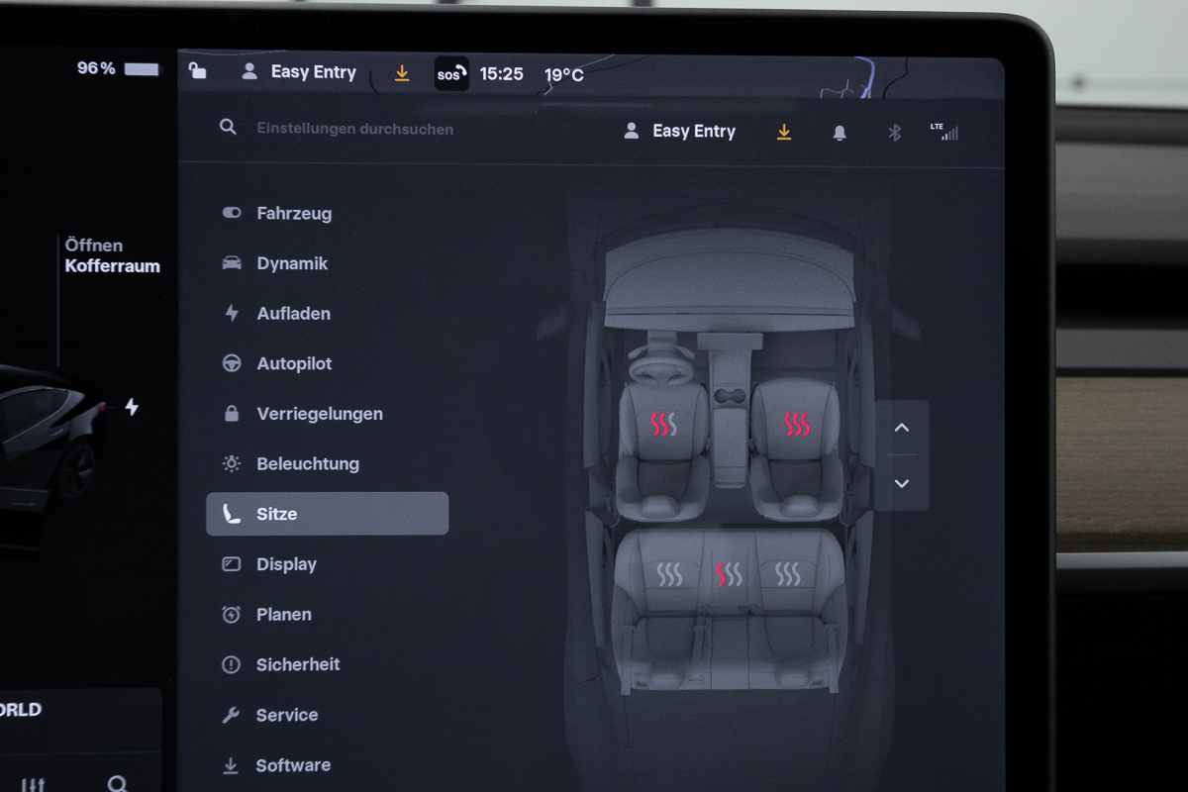Click the search magnifier icon in settings
The height and width of the screenshot is (792, 1188).
(228, 127)
